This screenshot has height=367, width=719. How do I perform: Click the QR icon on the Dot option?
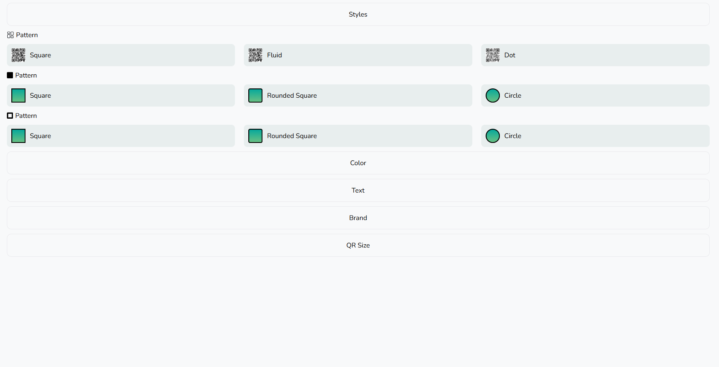coord(493,55)
